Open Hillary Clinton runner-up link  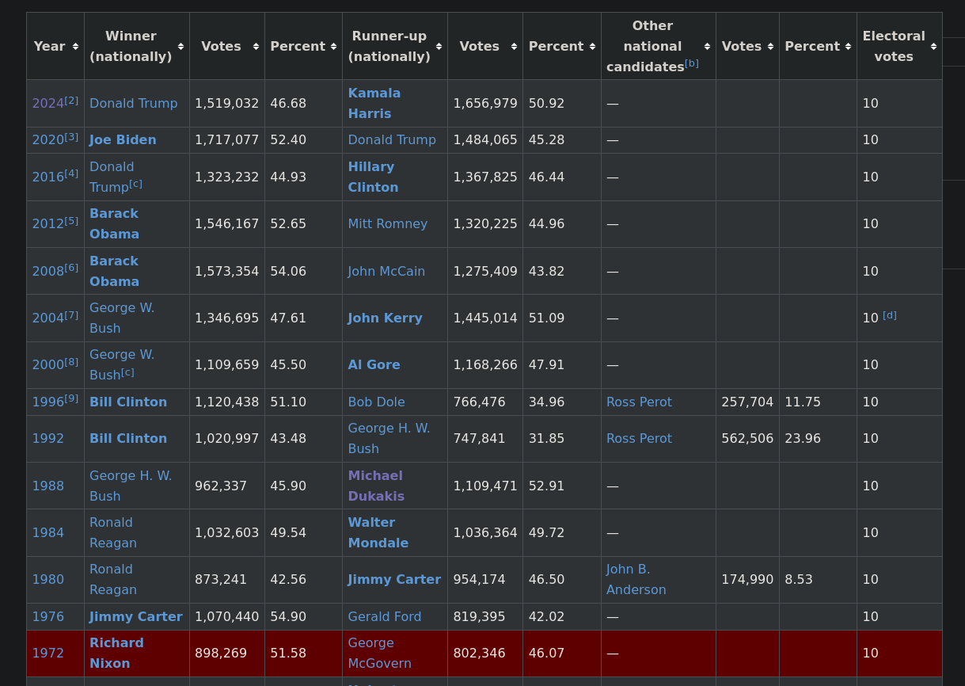click(x=373, y=177)
